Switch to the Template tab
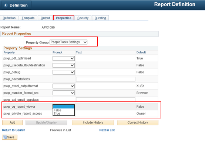Image resolution: width=205 pixels, height=142 pixels. coord(28,18)
